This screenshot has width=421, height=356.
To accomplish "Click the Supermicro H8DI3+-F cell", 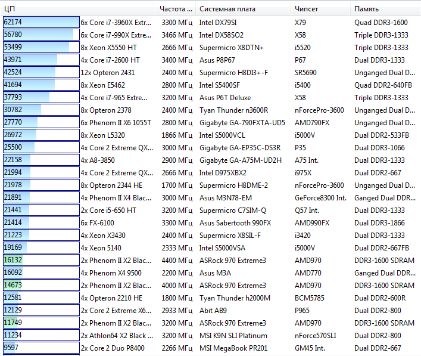I will point(233,73).
